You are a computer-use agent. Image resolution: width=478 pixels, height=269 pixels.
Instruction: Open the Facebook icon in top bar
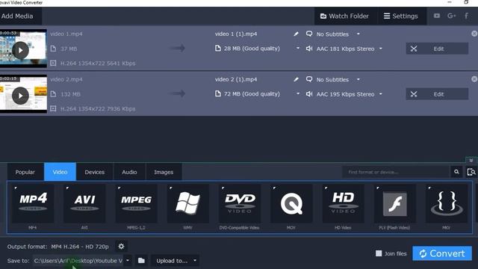(466, 16)
